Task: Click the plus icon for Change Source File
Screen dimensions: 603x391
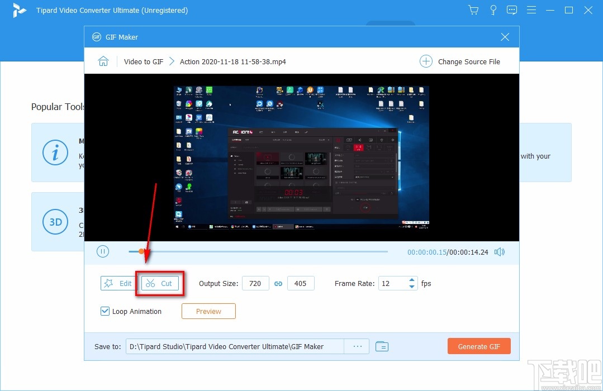Action: point(426,61)
